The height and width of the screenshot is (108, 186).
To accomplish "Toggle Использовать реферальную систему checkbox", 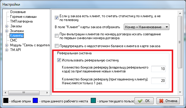I will (59, 60).
